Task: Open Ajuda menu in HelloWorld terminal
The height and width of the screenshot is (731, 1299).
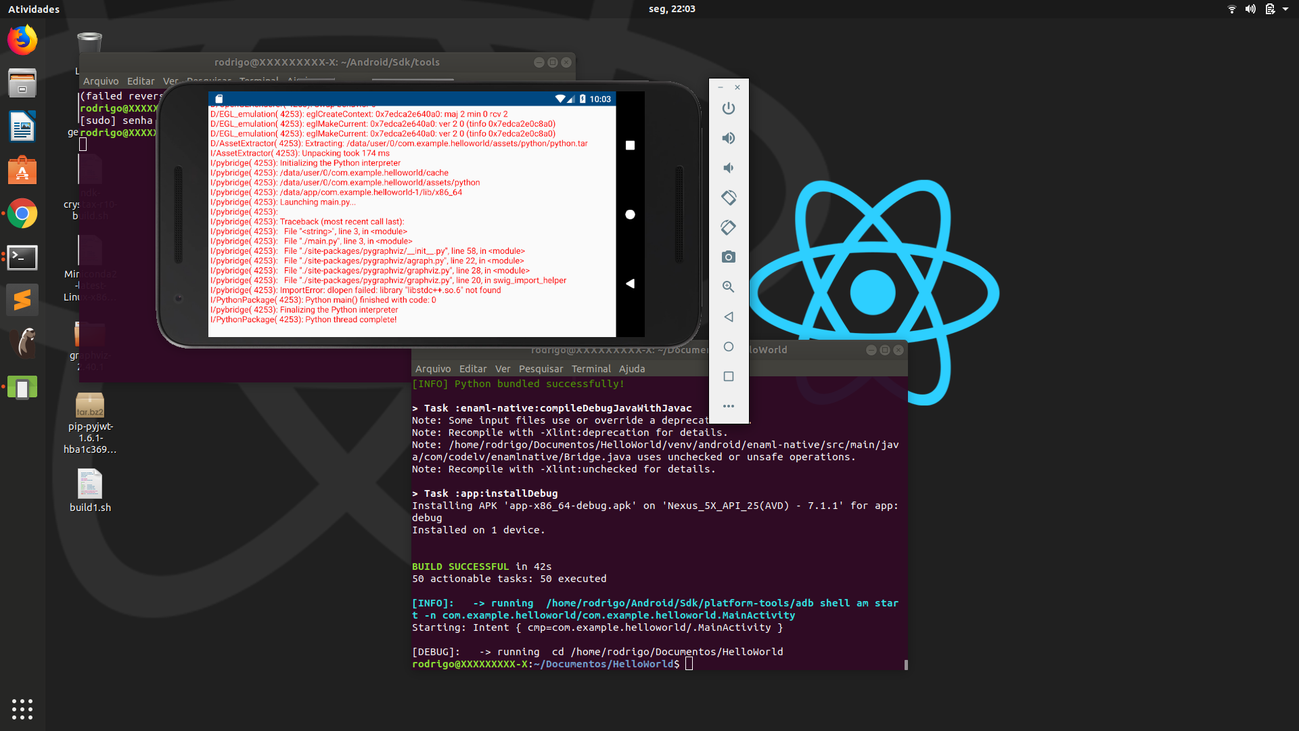Action: pyautogui.click(x=632, y=369)
